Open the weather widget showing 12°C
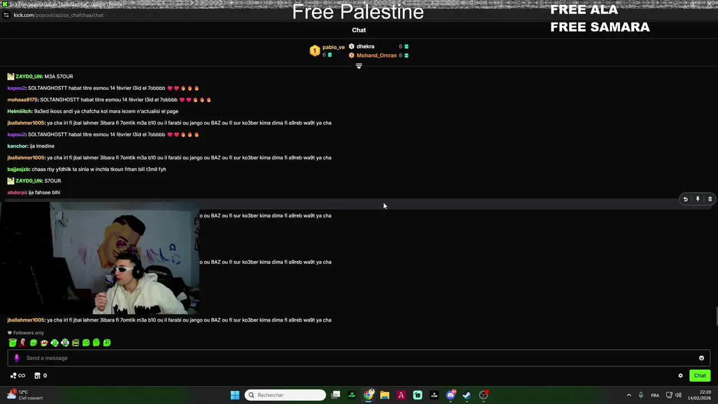Screen dimensions: 718x404 (25, 395)
